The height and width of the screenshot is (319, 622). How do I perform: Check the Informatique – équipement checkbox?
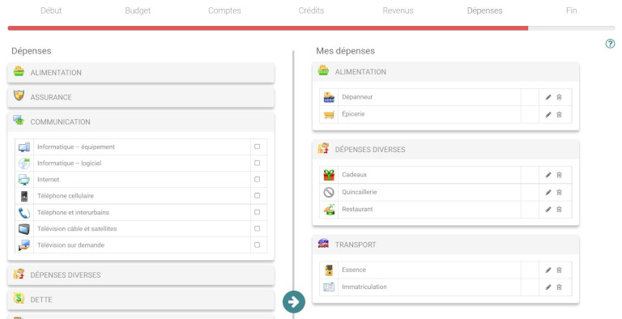point(257,147)
